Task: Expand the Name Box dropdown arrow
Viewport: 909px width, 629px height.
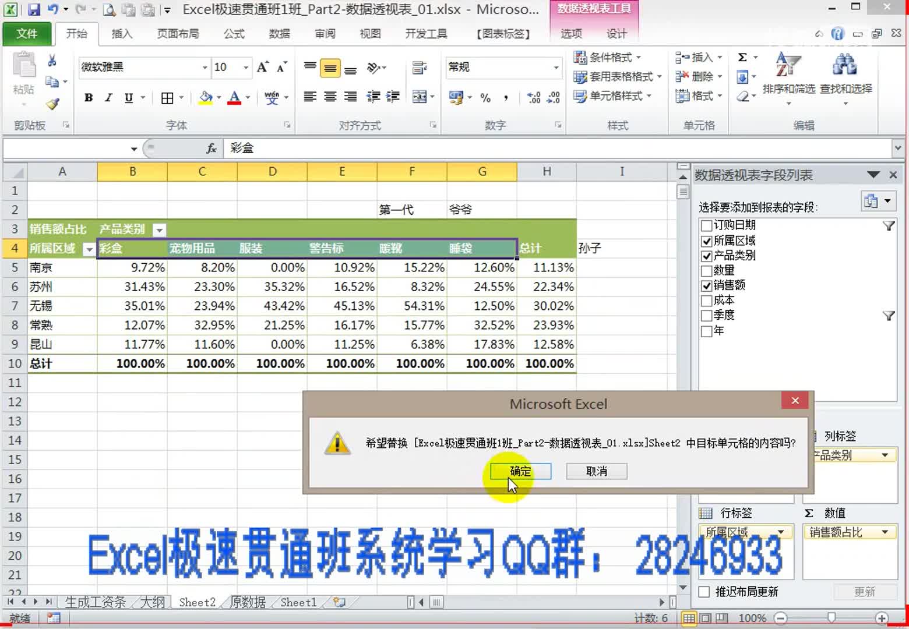Action: click(134, 149)
